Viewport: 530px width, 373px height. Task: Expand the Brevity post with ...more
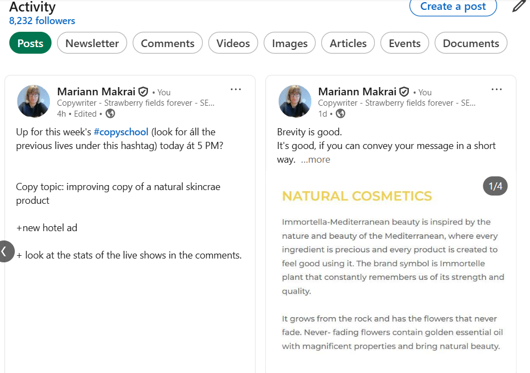click(x=315, y=159)
